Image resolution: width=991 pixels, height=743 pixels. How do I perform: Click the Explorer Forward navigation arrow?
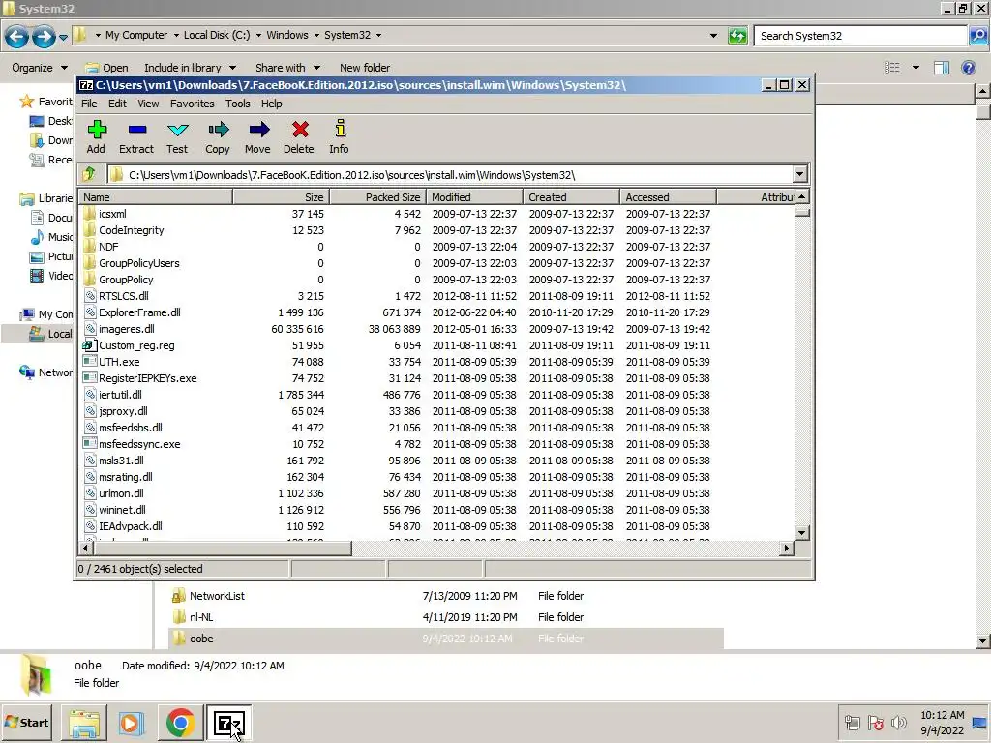point(43,37)
